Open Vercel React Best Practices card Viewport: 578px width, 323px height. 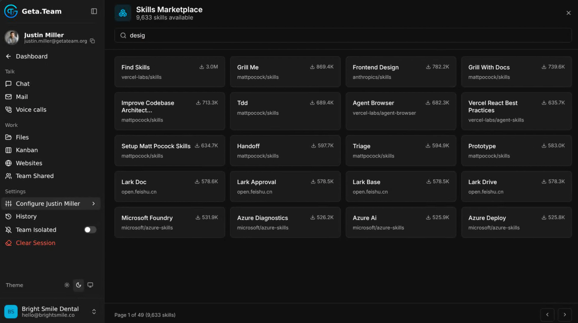[516, 111]
